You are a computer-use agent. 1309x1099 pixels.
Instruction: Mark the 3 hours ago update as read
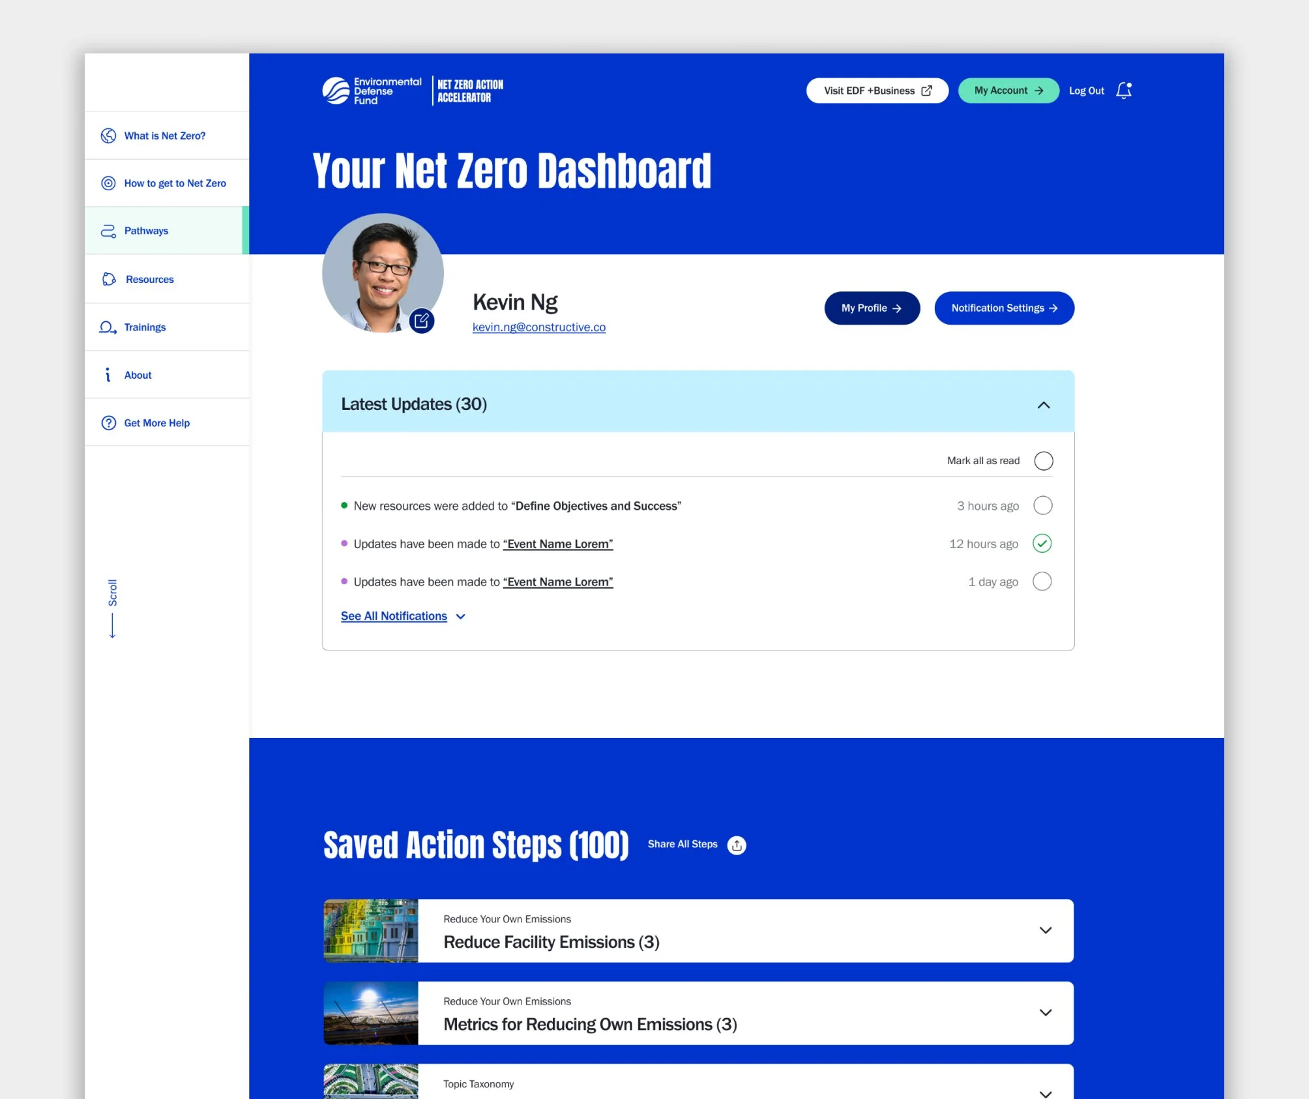click(x=1042, y=505)
